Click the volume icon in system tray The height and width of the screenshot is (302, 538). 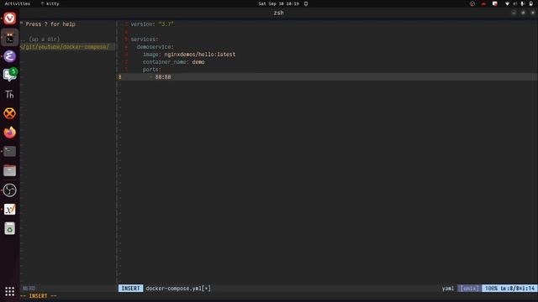coord(515,3)
